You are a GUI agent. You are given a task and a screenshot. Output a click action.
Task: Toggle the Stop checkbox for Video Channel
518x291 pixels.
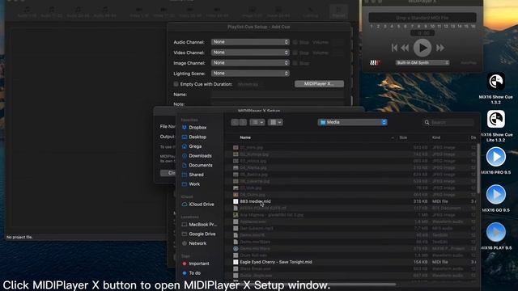tap(295, 53)
